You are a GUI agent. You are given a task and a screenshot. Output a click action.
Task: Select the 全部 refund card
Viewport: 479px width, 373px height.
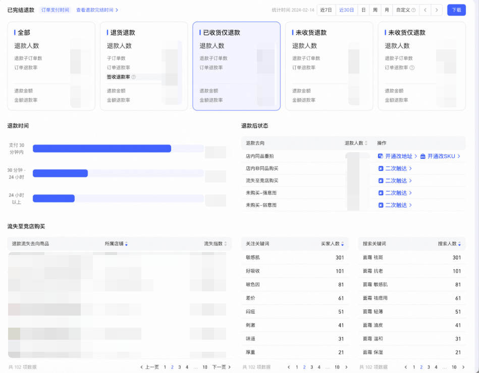click(51, 66)
